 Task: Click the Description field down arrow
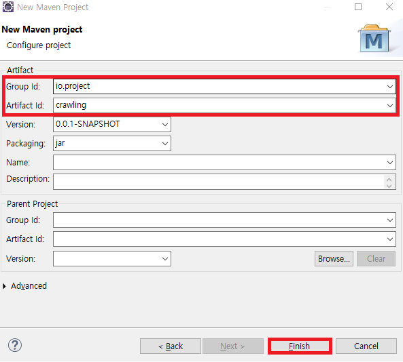point(389,186)
